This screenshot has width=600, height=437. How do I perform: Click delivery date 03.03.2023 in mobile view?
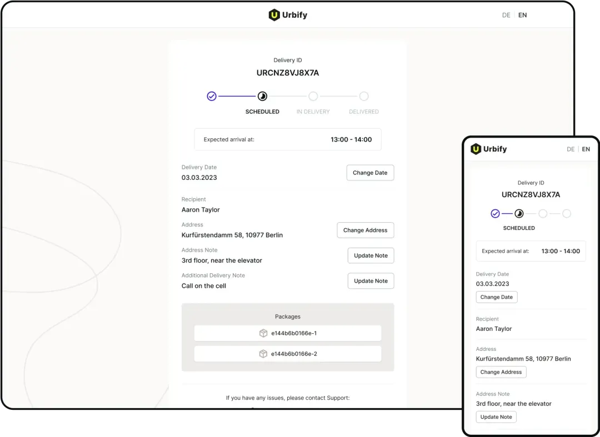(x=492, y=284)
